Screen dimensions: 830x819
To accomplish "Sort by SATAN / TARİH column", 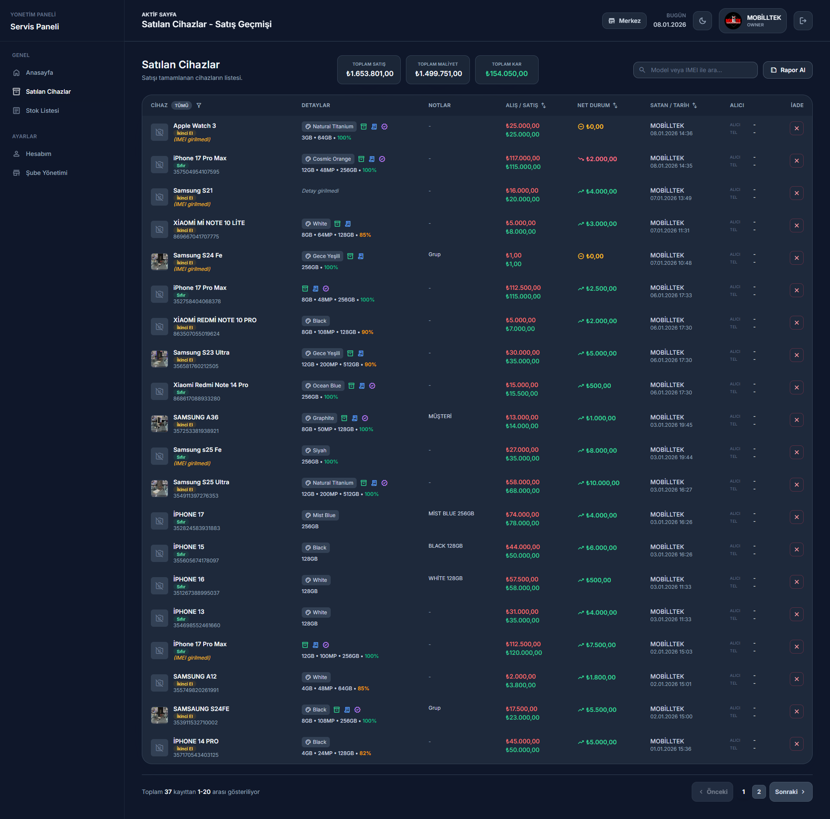I will (x=674, y=105).
